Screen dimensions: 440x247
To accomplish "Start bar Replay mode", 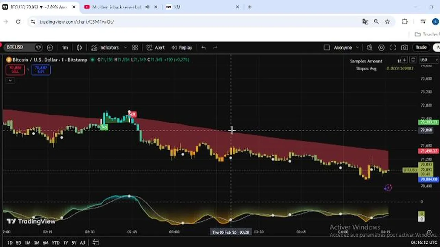I will coord(182,47).
